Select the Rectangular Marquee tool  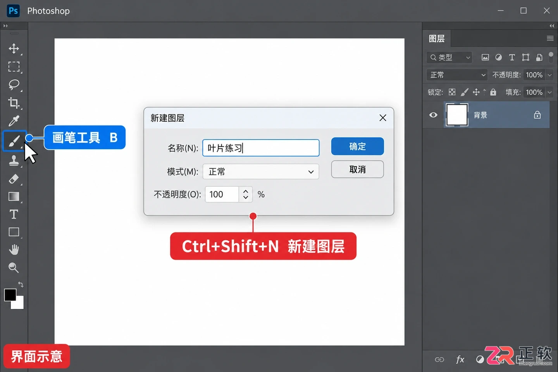(14, 67)
